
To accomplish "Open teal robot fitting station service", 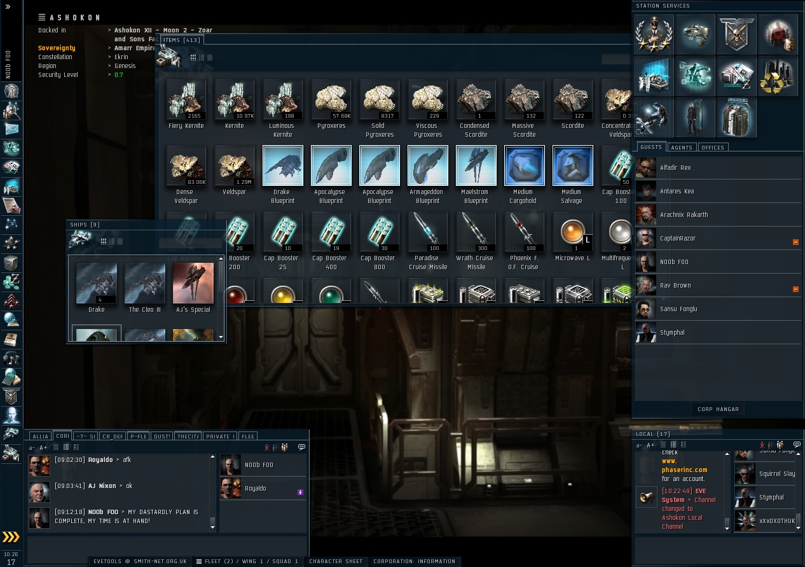I will [x=695, y=76].
